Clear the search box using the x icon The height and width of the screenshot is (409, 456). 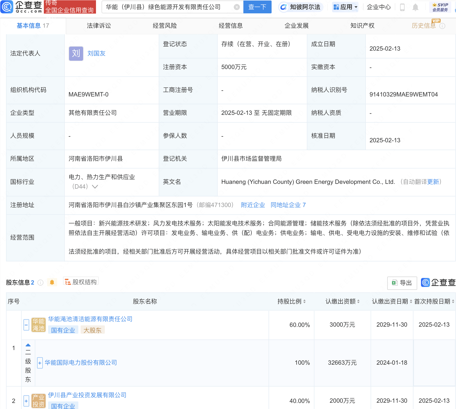(x=236, y=7)
